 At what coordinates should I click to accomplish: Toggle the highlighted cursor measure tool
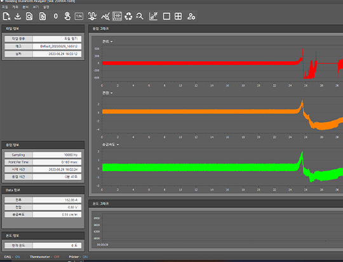point(117,17)
